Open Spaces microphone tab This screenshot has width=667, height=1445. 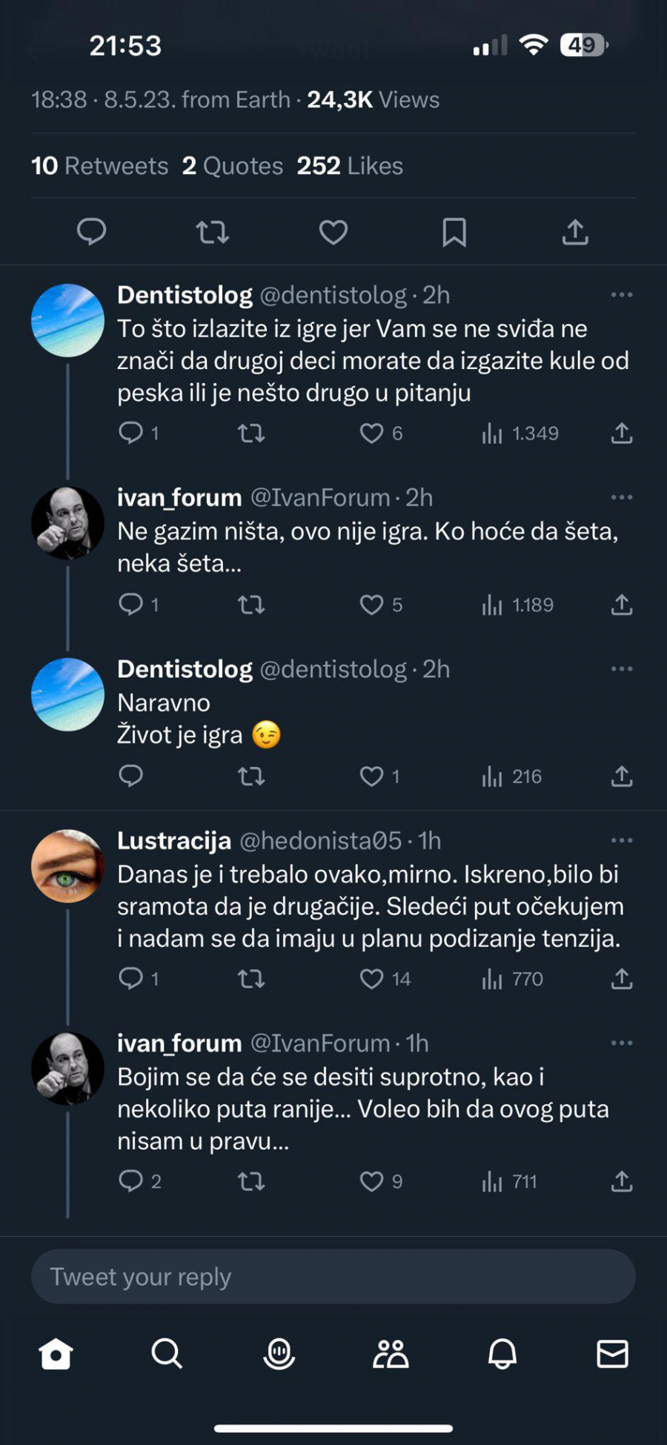pyautogui.click(x=279, y=1354)
